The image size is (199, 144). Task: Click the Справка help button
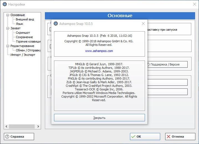pos(19,137)
